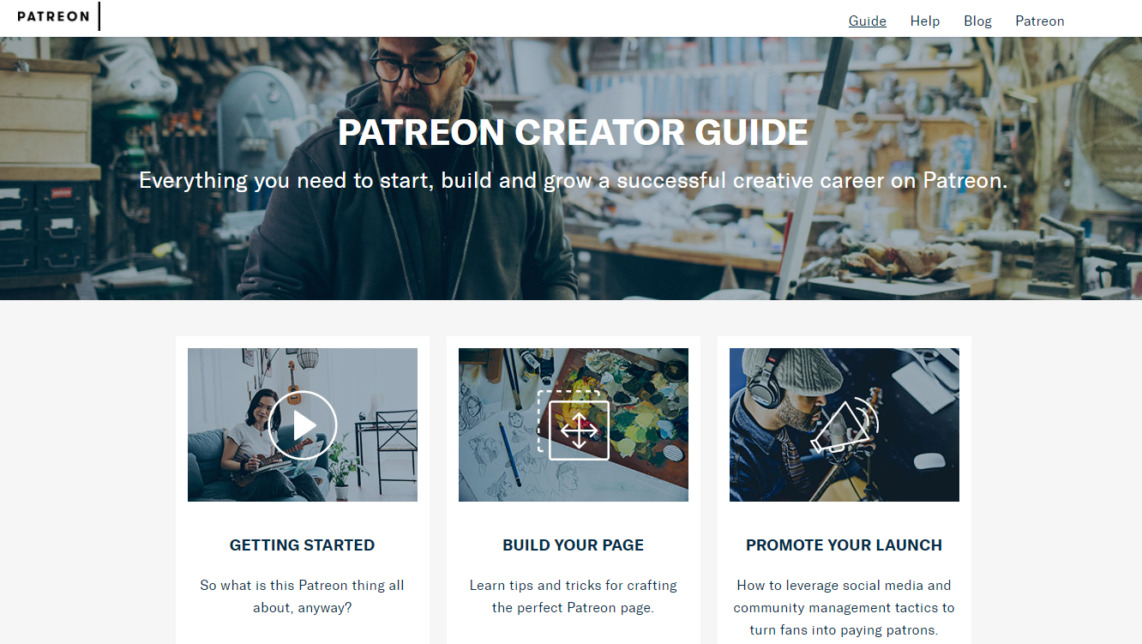
Task: Open the BUILD YOUR PAGE card heading
Action: pos(574,545)
